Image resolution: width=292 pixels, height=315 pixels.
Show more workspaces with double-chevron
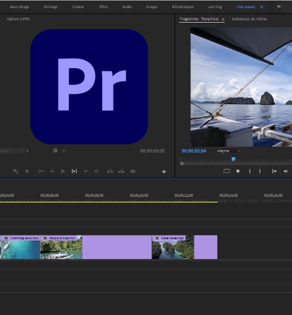tap(279, 6)
